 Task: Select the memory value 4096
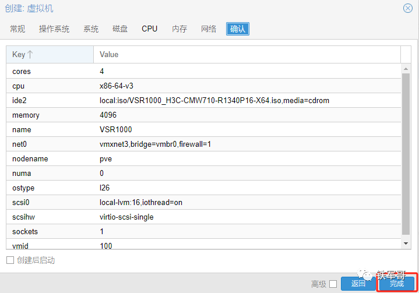[108, 115]
